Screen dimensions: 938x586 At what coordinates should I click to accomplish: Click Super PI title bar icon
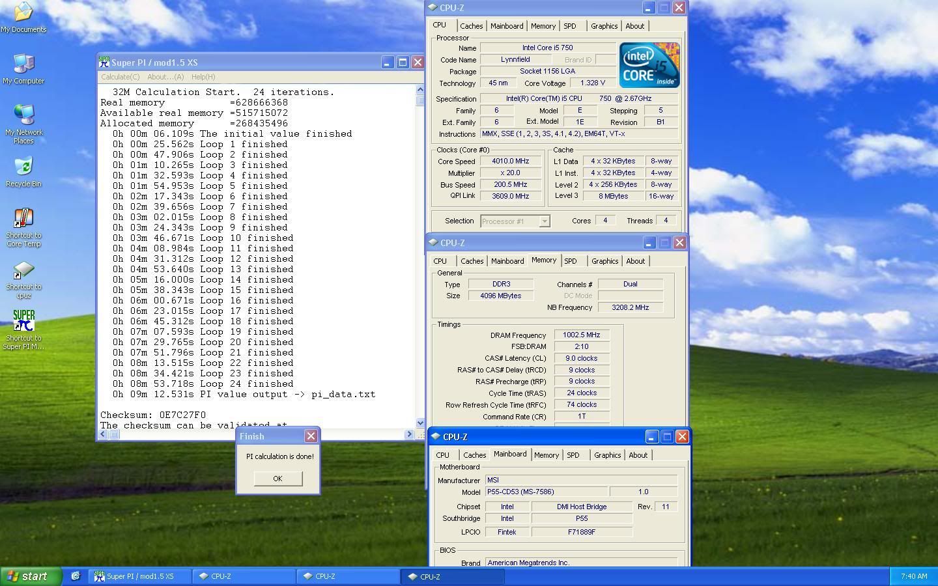click(x=104, y=63)
